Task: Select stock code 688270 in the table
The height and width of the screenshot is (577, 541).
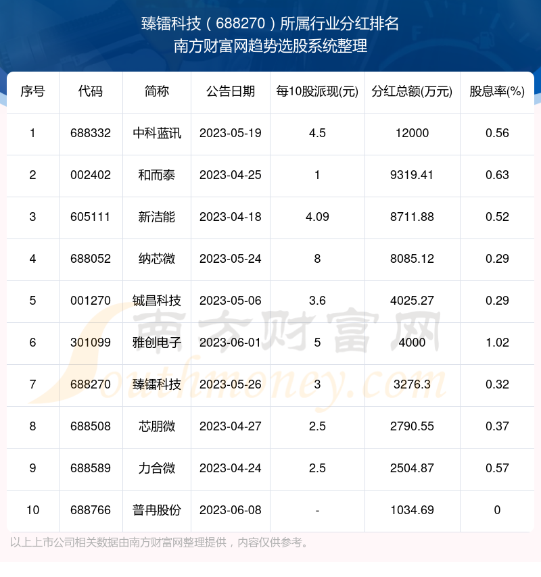Action: coord(91,385)
